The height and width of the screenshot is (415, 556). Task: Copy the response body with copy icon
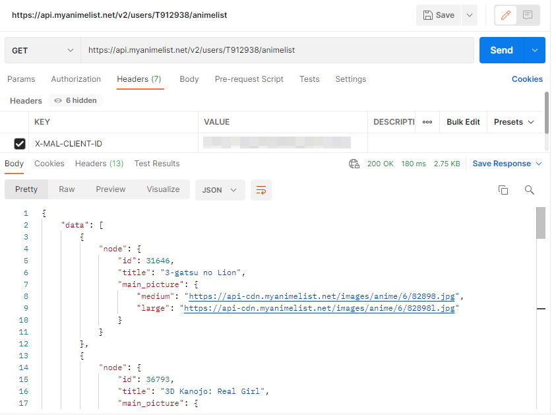[503, 190]
